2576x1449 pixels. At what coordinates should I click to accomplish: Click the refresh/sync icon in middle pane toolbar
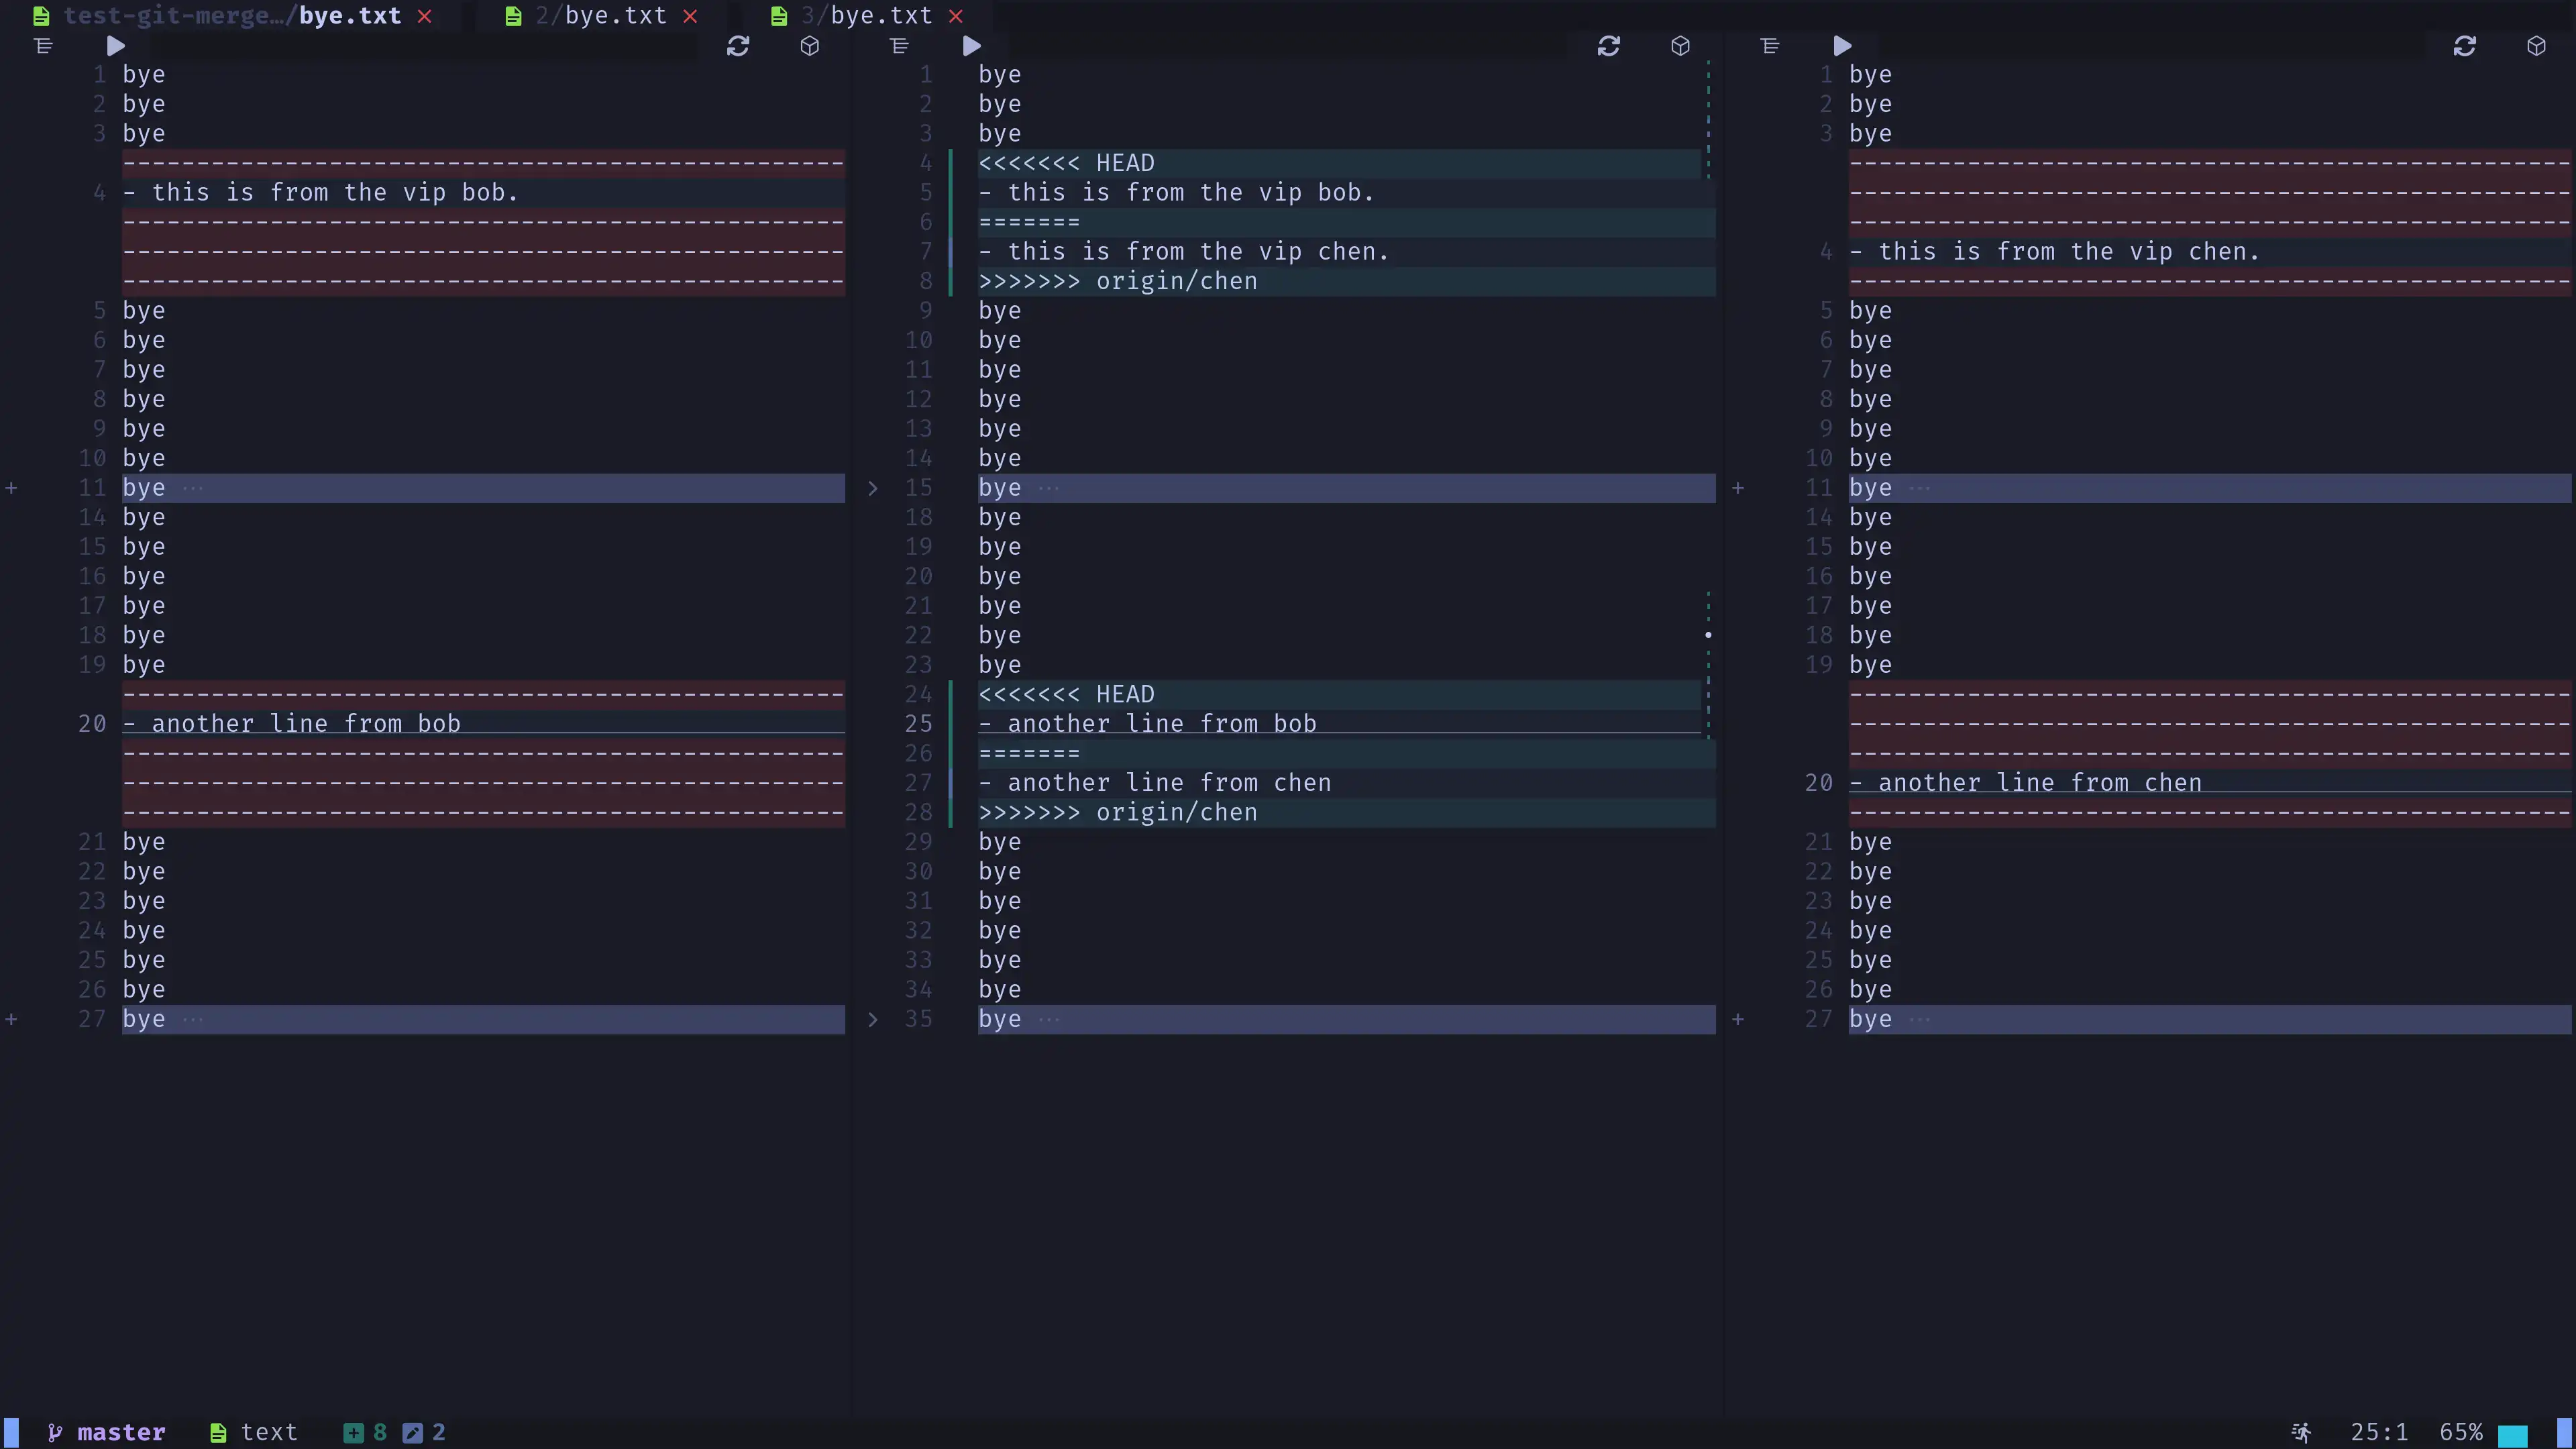[1608, 46]
